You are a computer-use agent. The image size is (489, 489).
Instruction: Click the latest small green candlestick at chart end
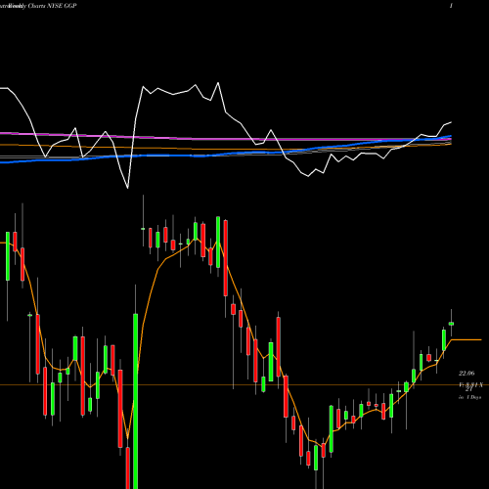(x=452, y=324)
